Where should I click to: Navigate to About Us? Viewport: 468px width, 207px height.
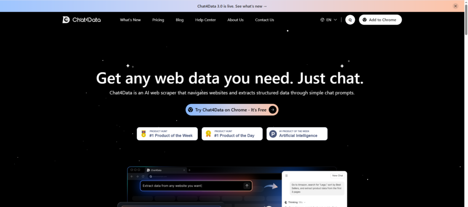point(235,20)
